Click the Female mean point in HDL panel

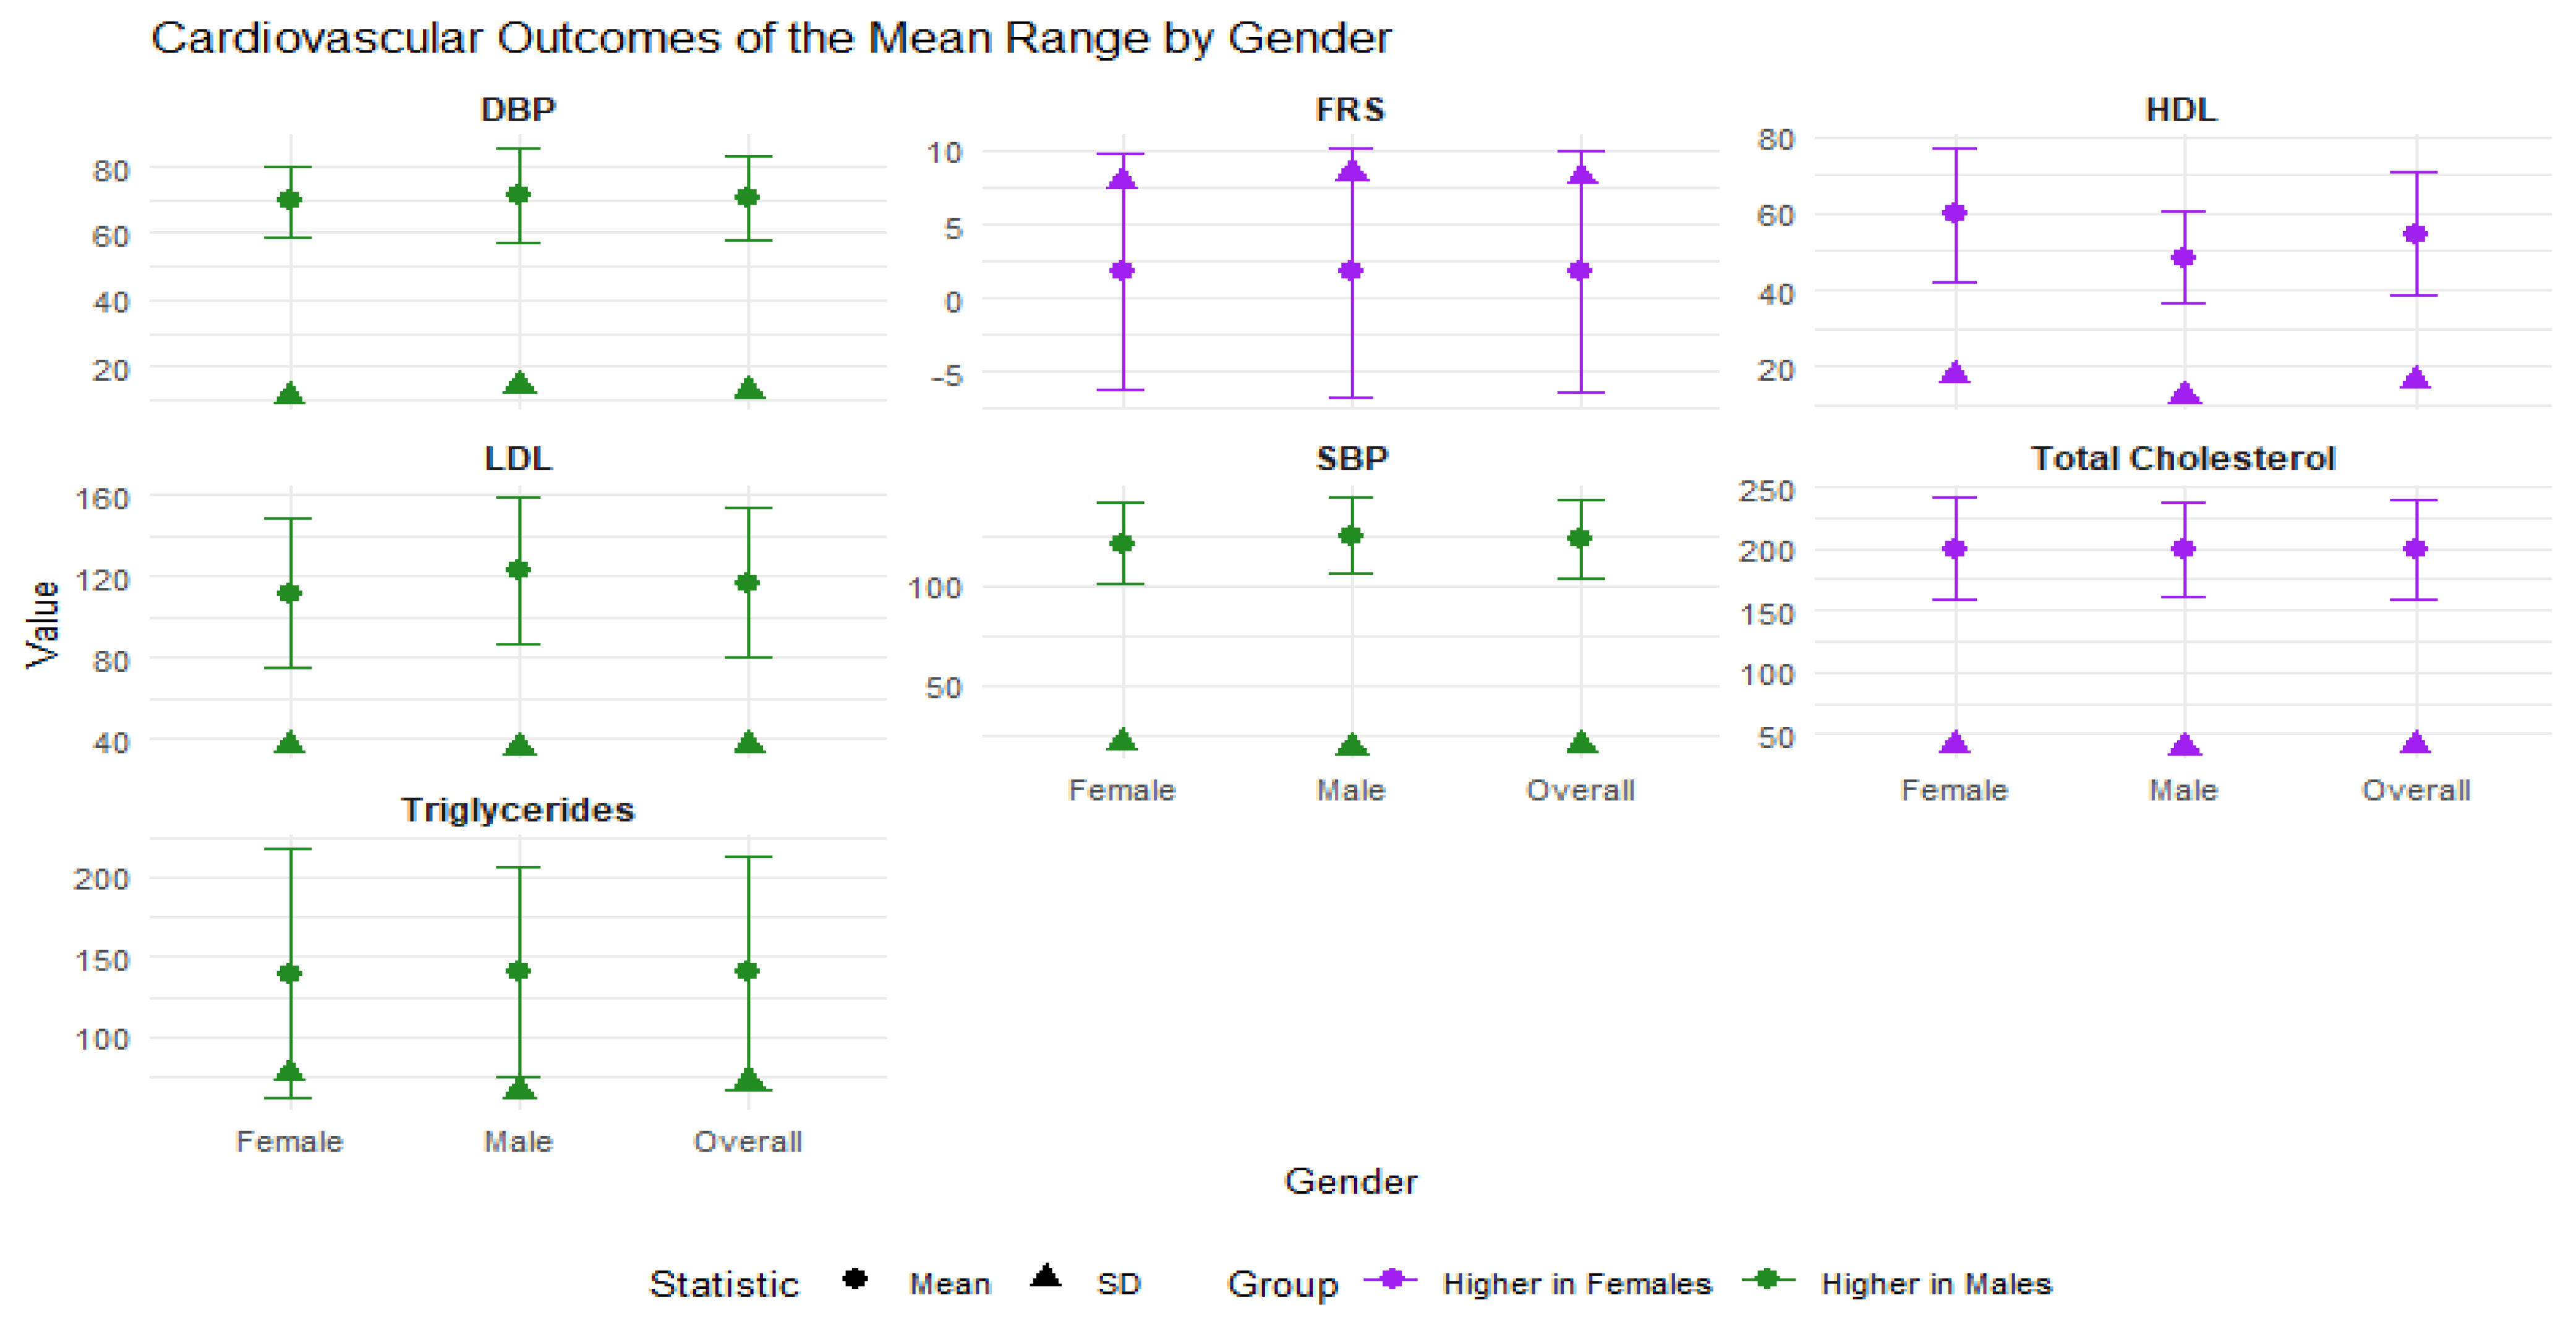(1954, 213)
